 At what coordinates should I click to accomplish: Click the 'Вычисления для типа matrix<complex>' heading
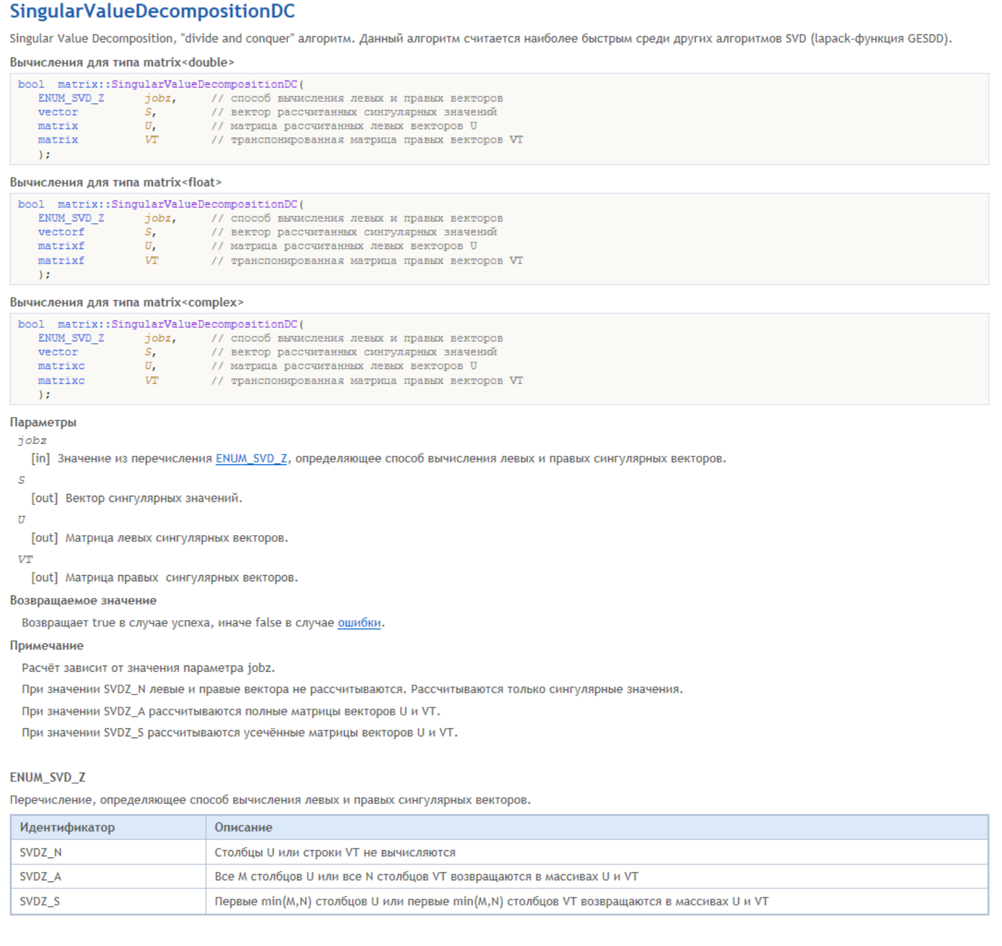pyautogui.click(x=127, y=303)
